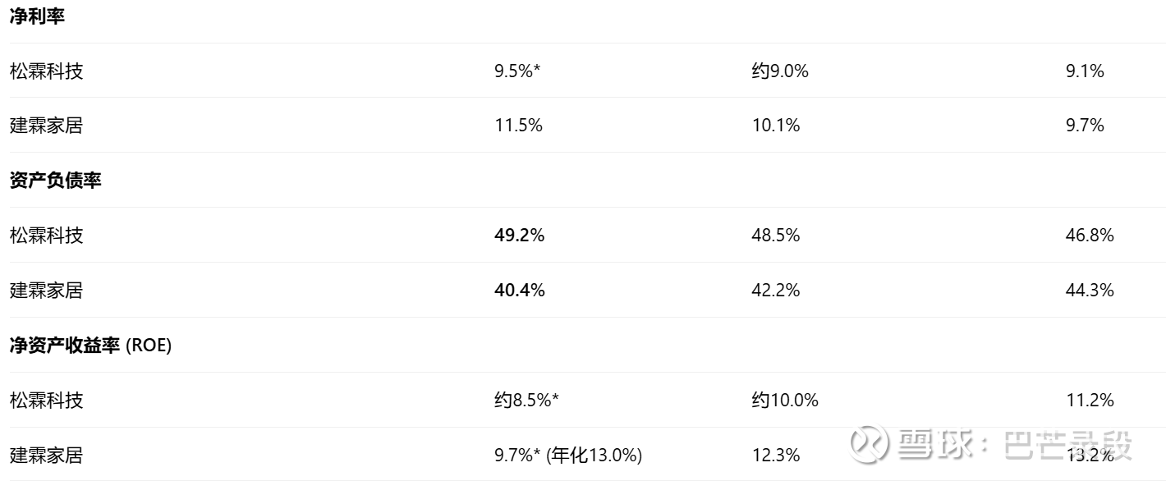This screenshot has height=481, width=1166.
Task: Select the 11.5% net margin cell
Action: click(518, 126)
